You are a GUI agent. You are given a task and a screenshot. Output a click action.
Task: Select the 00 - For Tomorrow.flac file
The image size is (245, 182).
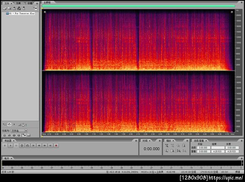[20, 13]
